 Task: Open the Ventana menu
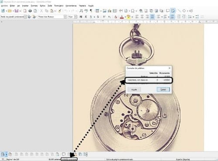pos(82,6)
